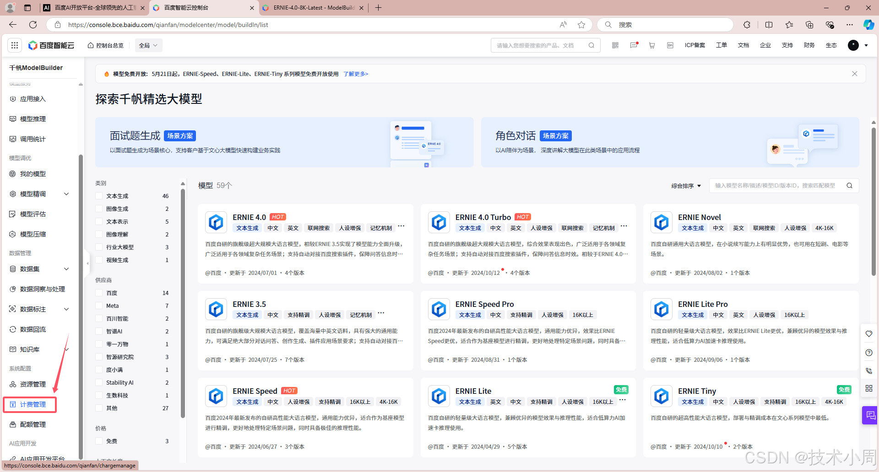Open 文档 in the top navigation

743,45
